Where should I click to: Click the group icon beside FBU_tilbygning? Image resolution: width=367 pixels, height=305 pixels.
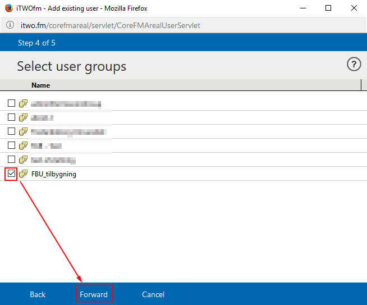click(23, 174)
